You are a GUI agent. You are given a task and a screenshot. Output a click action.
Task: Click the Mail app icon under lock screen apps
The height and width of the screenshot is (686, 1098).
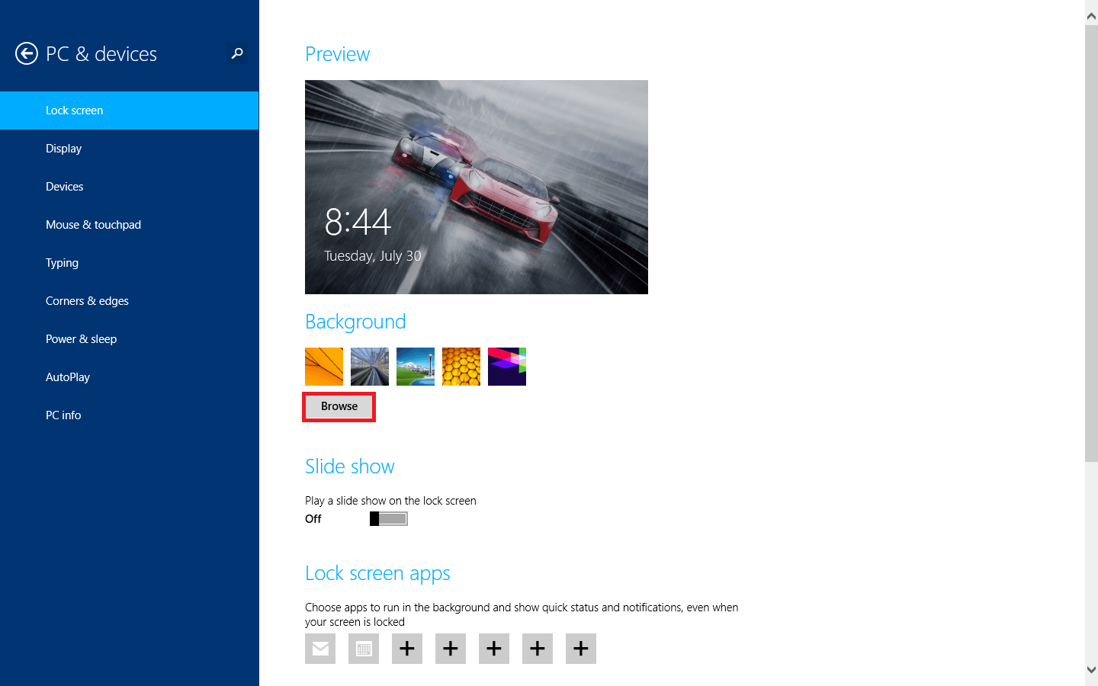click(319, 649)
